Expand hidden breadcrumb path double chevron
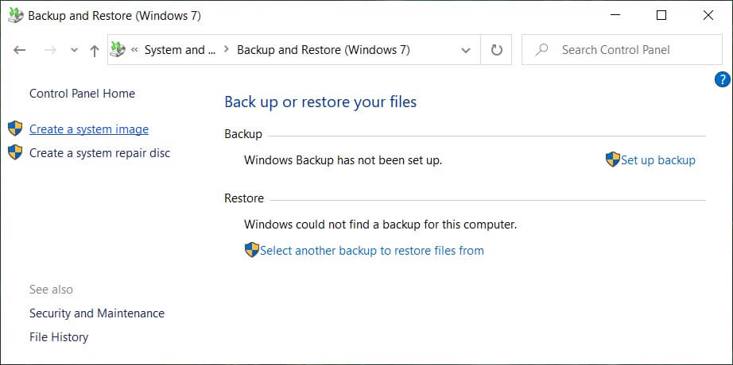The height and width of the screenshot is (365, 733). pyautogui.click(x=134, y=50)
